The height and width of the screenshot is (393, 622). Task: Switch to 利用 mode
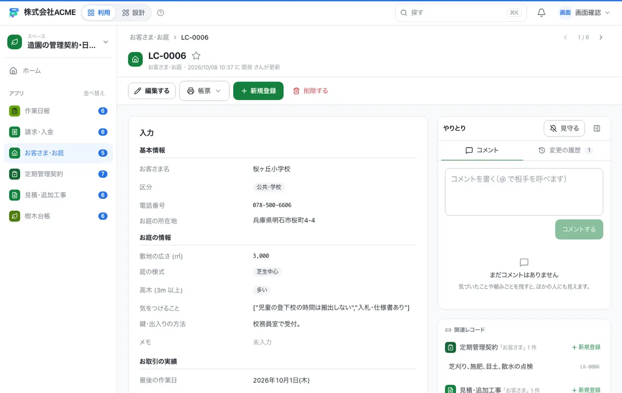coord(99,13)
